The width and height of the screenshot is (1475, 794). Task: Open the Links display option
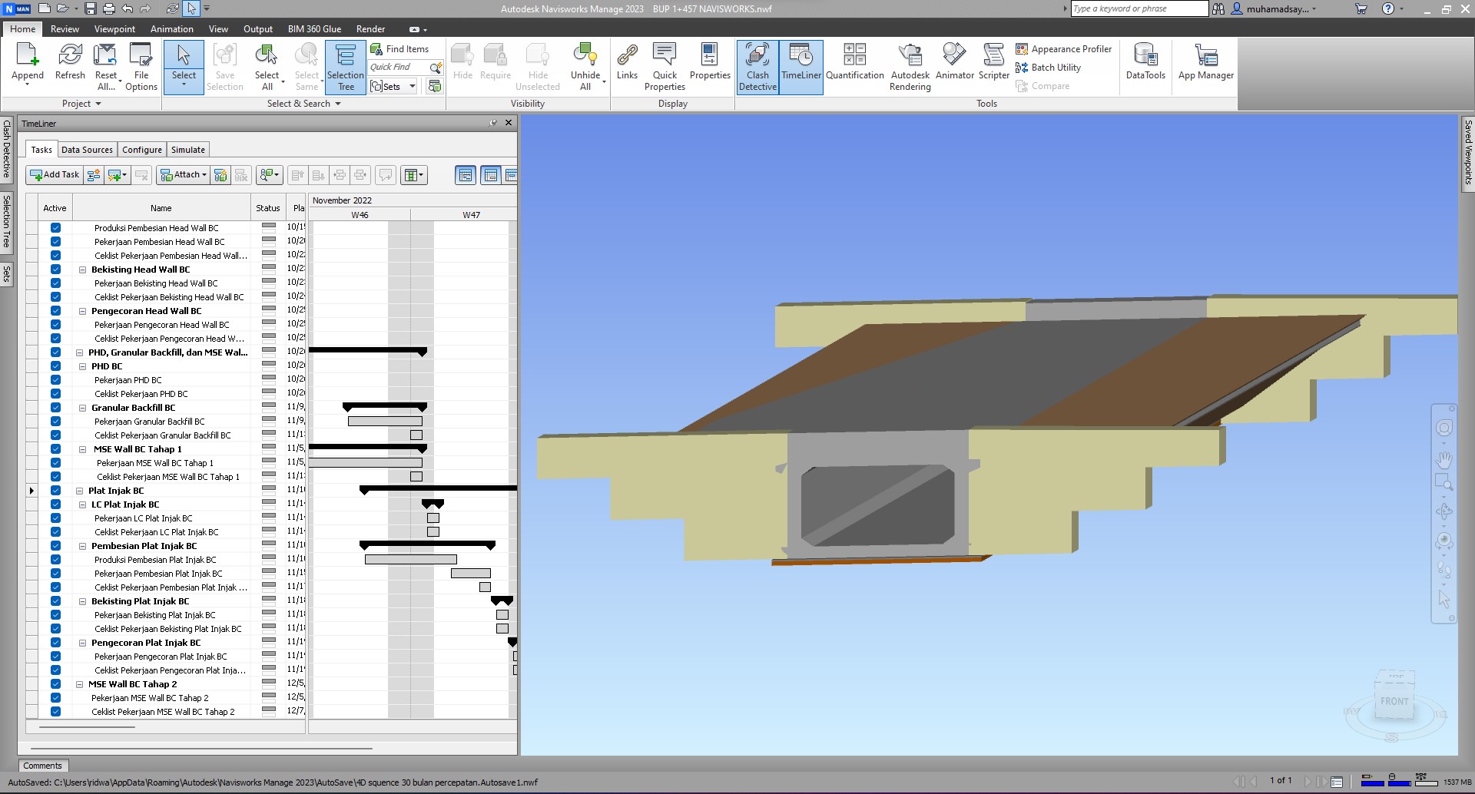pyautogui.click(x=627, y=61)
